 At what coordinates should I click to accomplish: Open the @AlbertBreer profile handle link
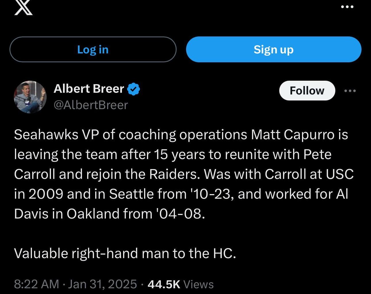(91, 105)
